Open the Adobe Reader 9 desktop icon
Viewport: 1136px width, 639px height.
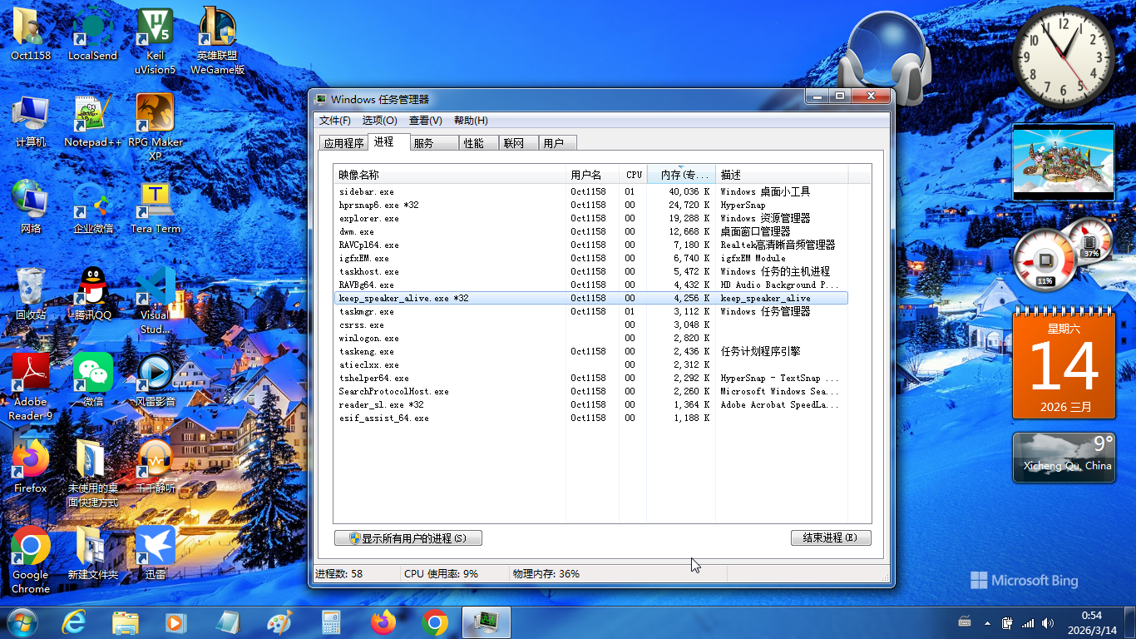(31, 374)
